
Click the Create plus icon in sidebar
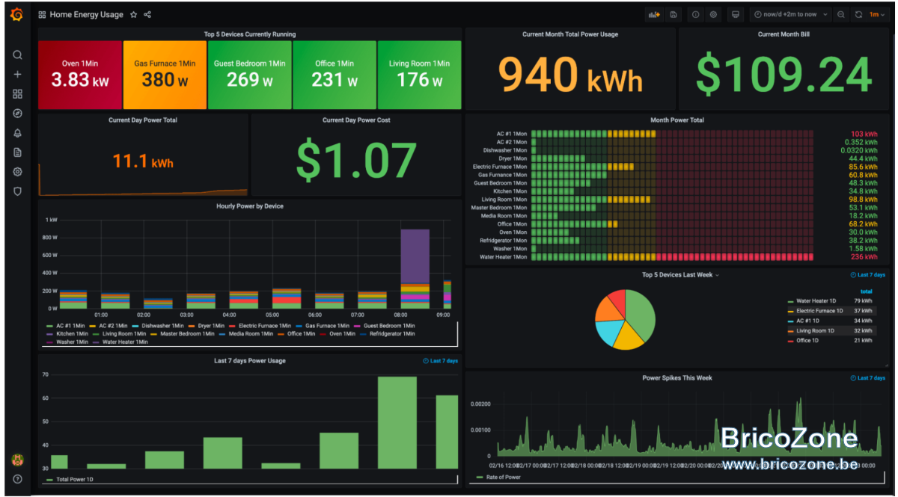(x=17, y=74)
